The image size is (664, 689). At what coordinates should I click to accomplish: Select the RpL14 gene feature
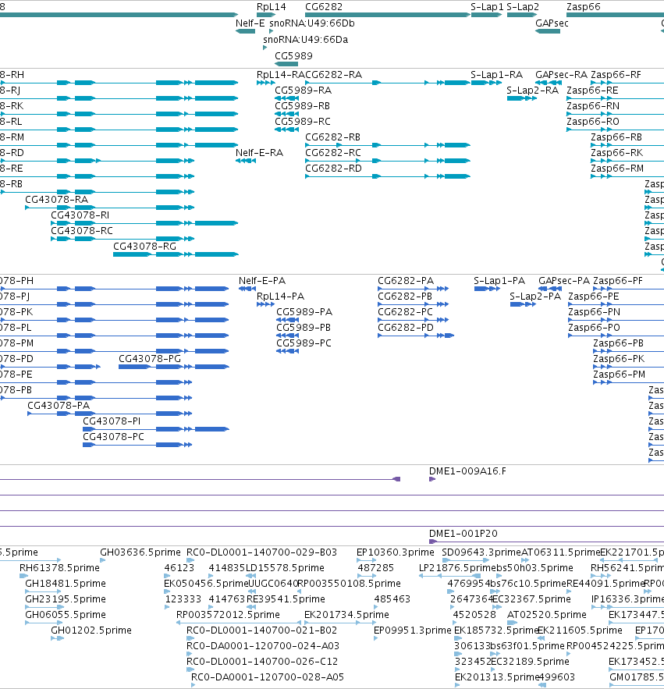(x=266, y=15)
